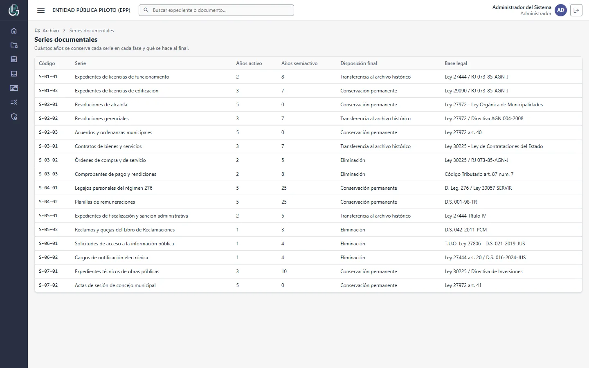Open the clipboard icon in the sidebar
This screenshot has width=589, height=368.
[x=14, y=59]
